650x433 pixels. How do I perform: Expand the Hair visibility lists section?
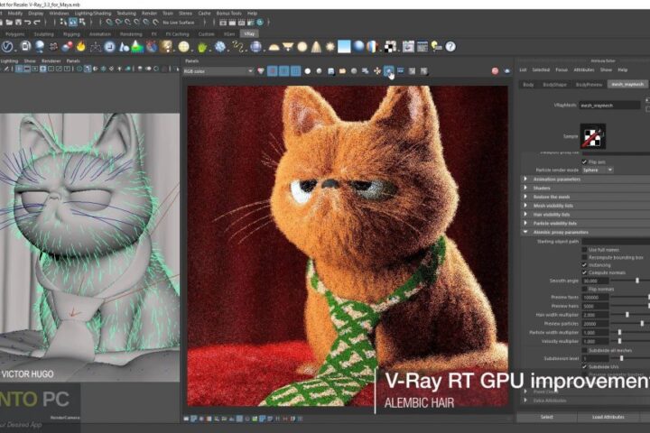coord(585,215)
